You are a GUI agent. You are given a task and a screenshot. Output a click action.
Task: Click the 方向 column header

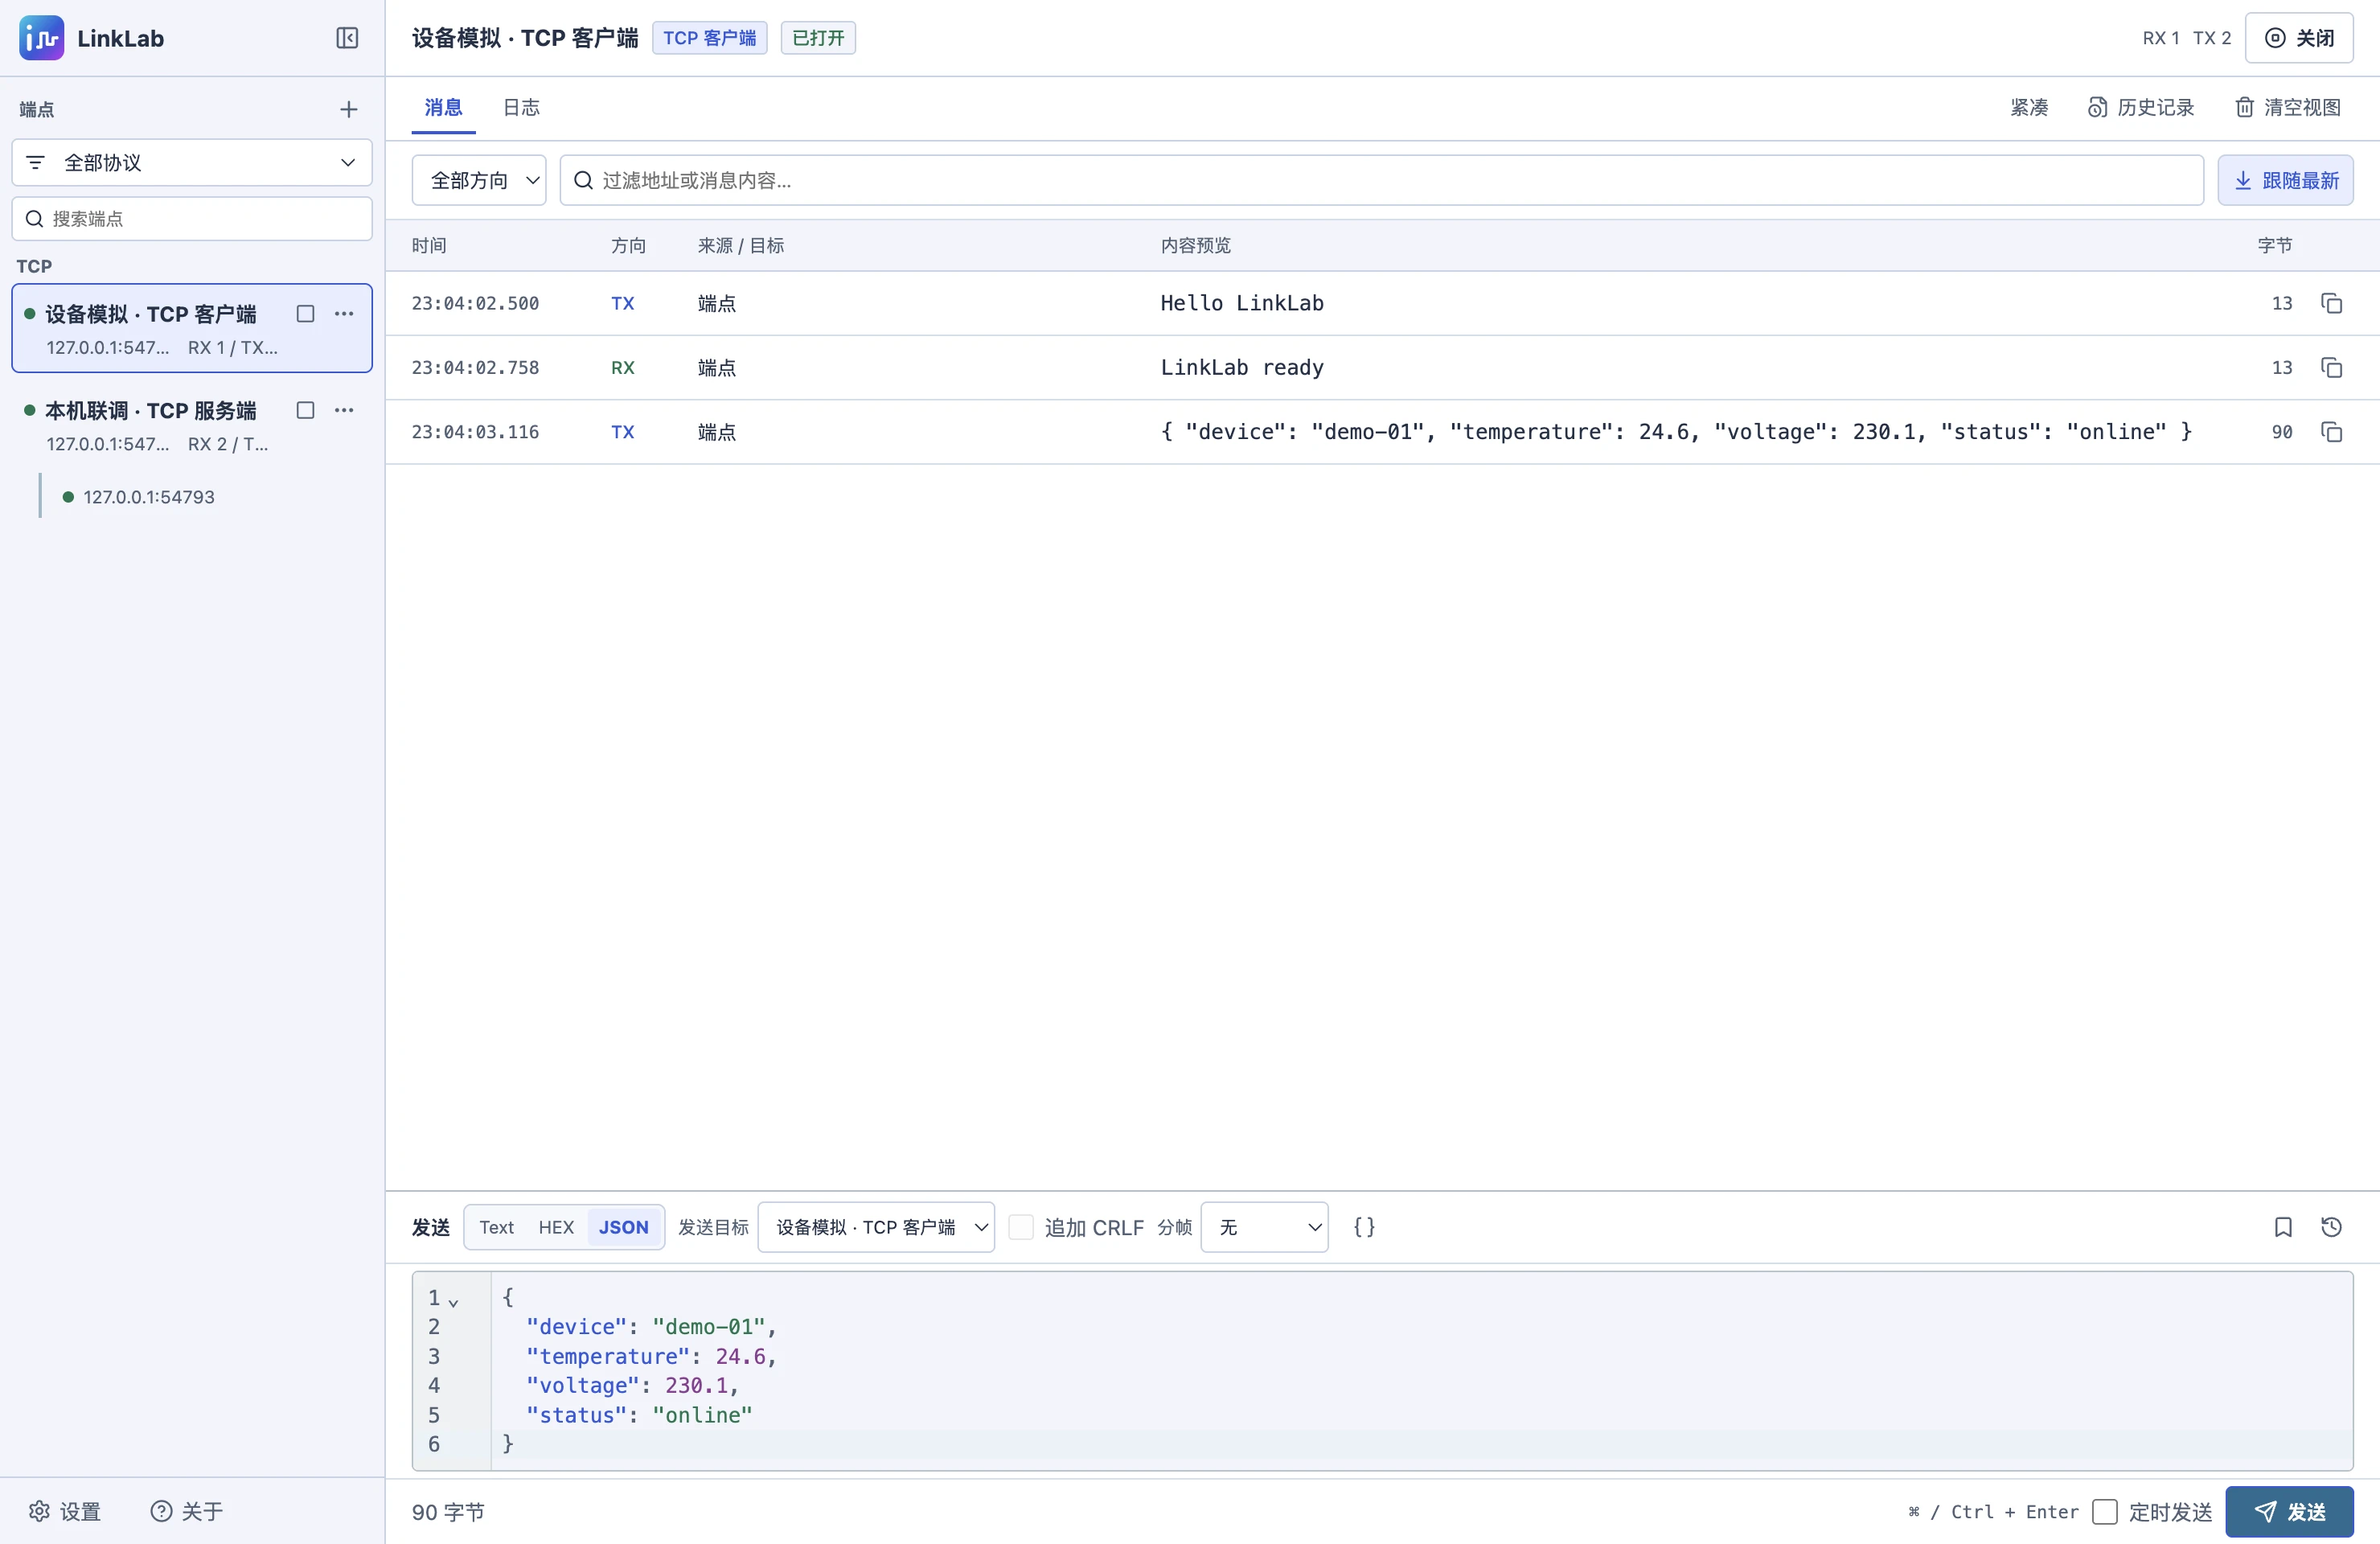pos(629,245)
